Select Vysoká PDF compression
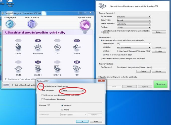This screenshot has height=125, width=171. coord(62,110)
